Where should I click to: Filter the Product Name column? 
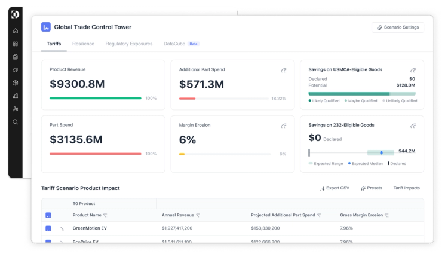pos(105,215)
